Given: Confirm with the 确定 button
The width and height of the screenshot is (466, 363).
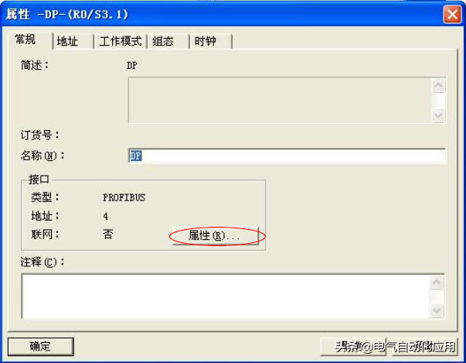Looking at the screenshot, I should click(40, 346).
